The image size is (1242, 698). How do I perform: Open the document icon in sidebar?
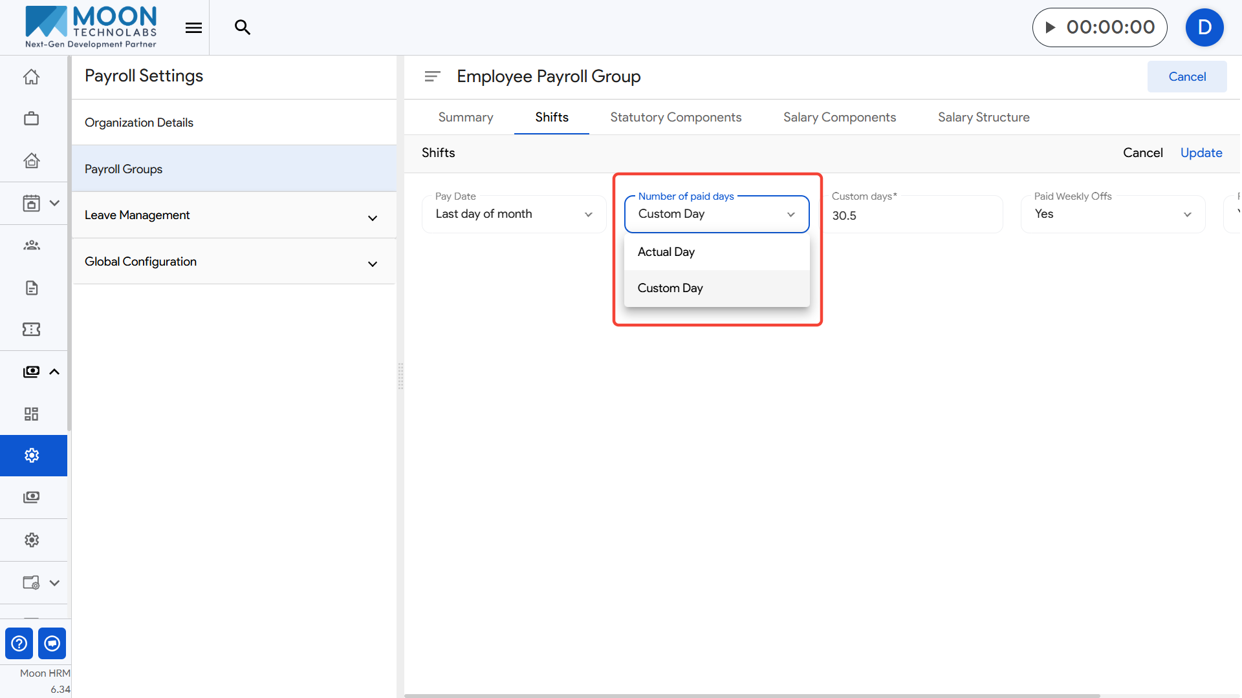[x=31, y=288]
